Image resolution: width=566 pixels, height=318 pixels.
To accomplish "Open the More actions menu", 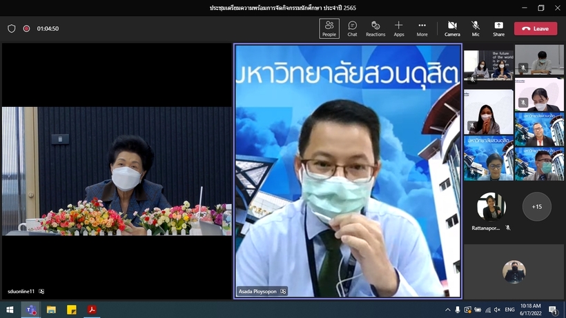I will 422,28.
